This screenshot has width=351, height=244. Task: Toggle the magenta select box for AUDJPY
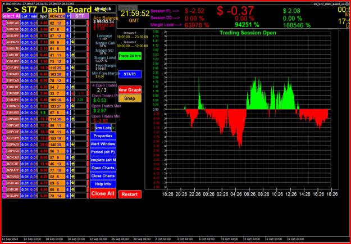[4, 35]
